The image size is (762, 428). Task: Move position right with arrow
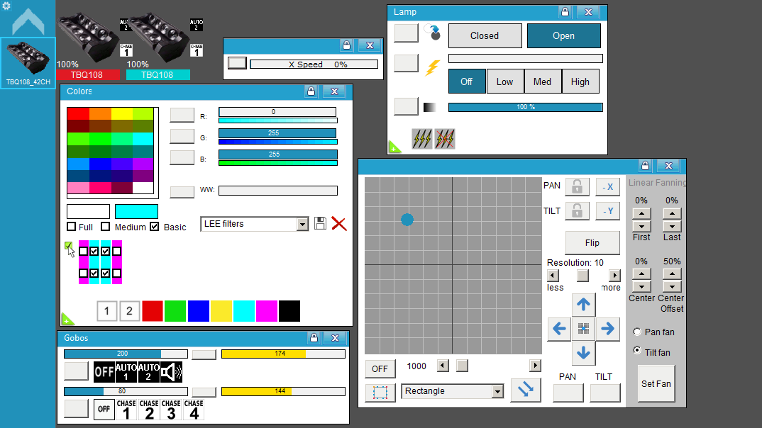[x=607, y=329]
